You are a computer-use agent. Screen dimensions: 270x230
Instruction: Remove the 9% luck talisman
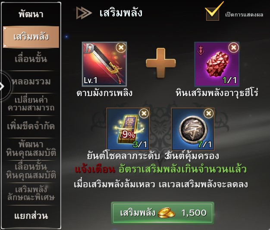(144, 113)
